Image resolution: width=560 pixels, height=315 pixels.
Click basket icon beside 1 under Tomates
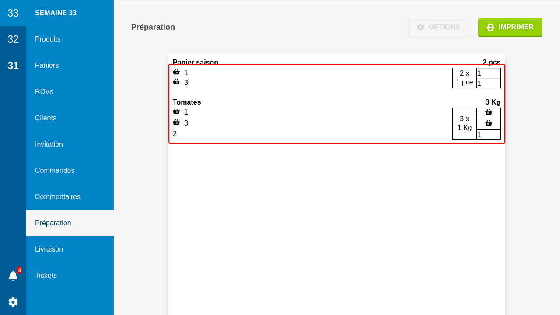176,112
